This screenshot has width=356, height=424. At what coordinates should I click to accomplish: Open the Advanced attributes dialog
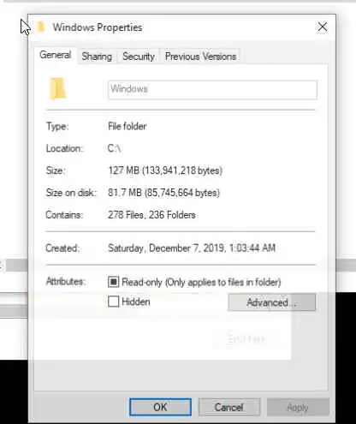(x=272, y=302)
